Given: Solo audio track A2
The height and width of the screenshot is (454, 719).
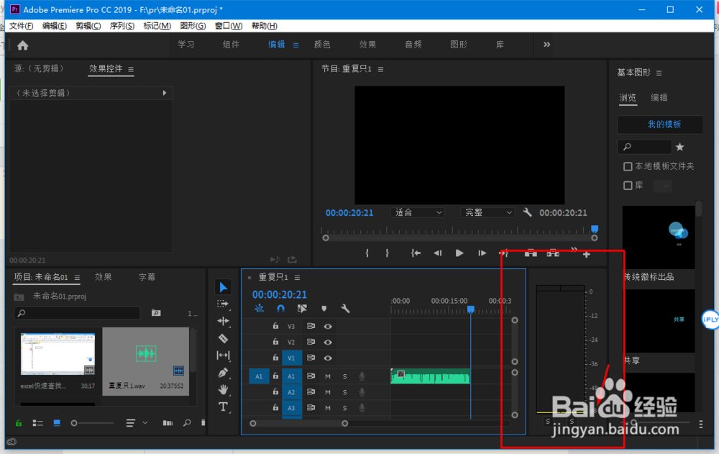Looking at the screenshot, I should pyautogui.click(x=345, y=392).
